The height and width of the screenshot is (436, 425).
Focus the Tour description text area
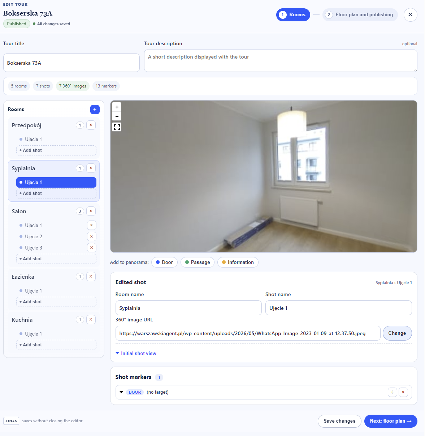tap(281, 61)
